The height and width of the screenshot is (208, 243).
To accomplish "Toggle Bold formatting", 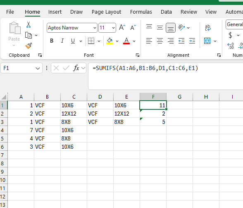I will point(52,41).
